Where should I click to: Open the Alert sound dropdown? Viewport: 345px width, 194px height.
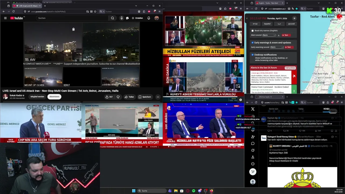[269, 35]
